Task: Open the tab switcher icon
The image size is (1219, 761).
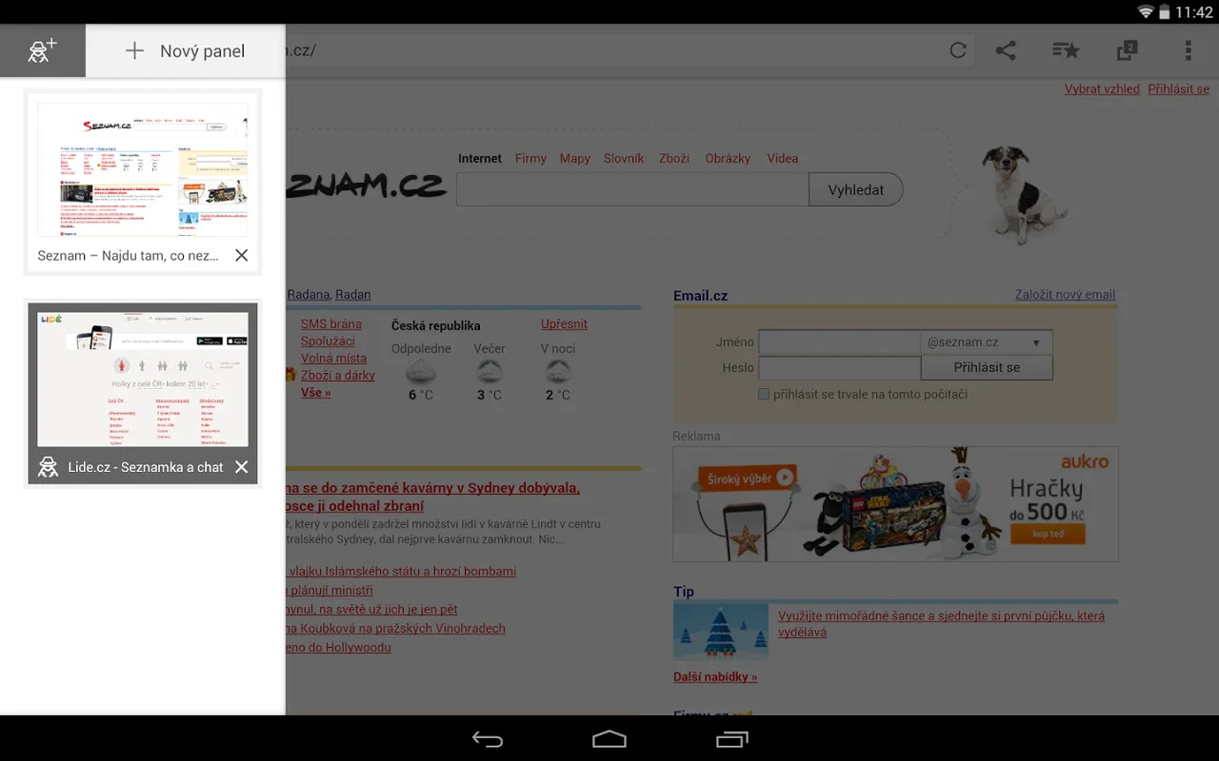Action: [1128, 50]
